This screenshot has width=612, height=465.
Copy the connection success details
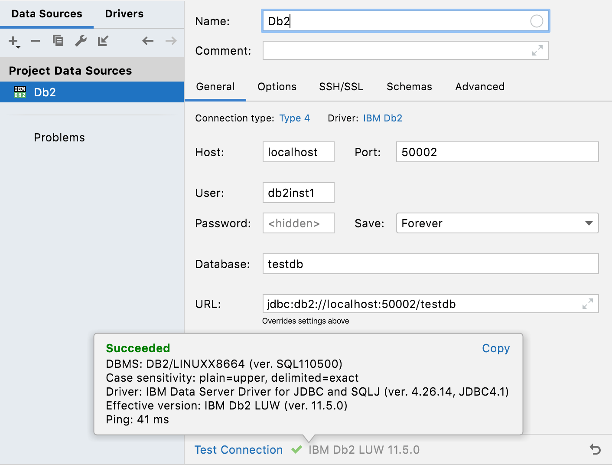(495, 348)
